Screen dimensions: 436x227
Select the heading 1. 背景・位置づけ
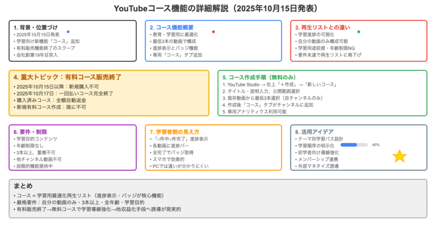click(36, 27)
